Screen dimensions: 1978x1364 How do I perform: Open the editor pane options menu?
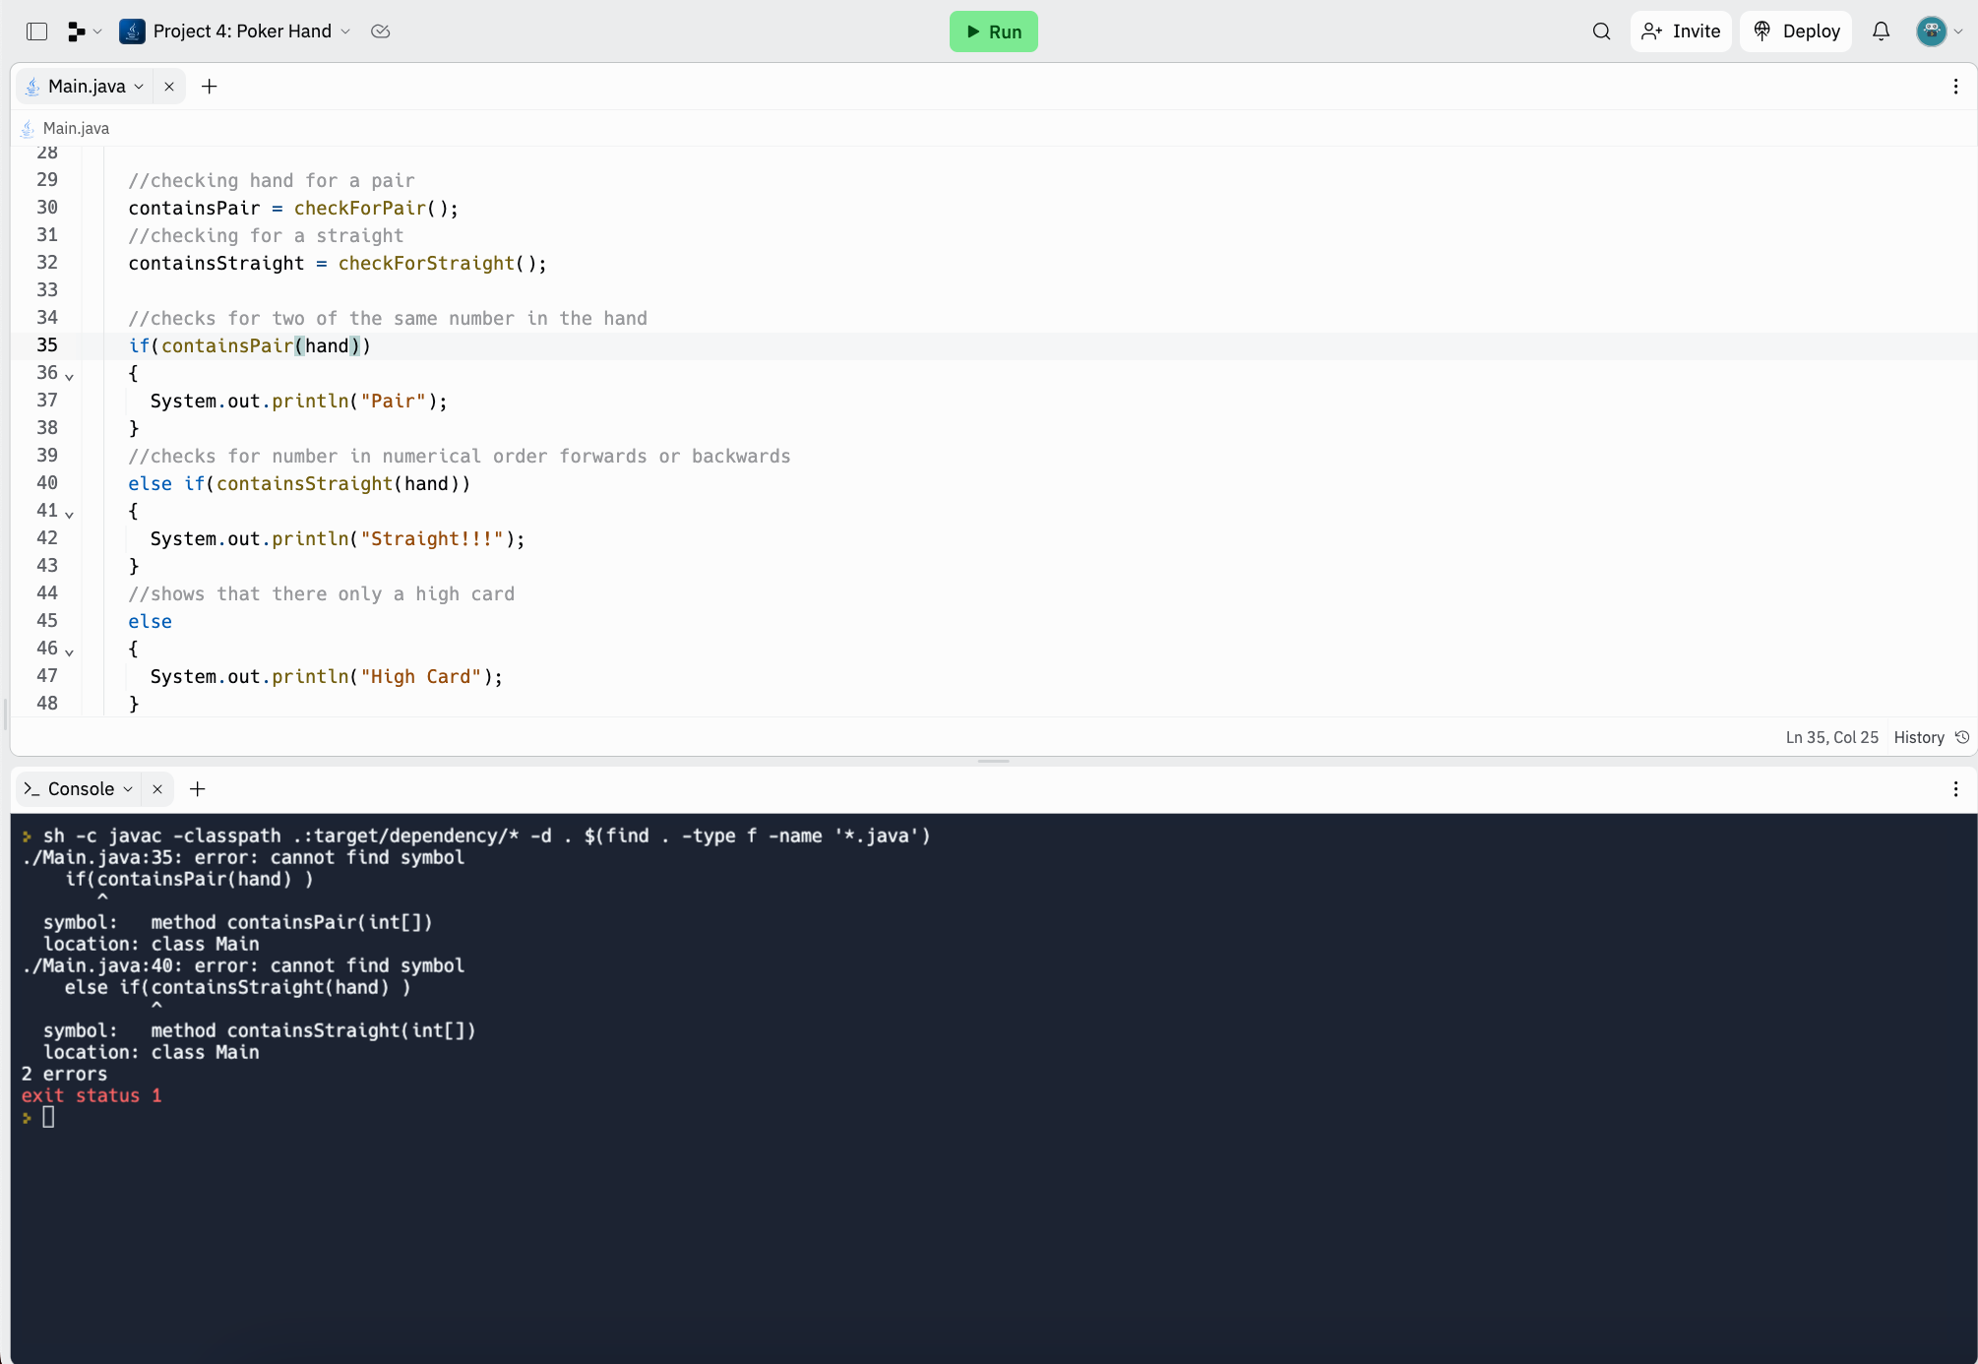pos(1955,86)
